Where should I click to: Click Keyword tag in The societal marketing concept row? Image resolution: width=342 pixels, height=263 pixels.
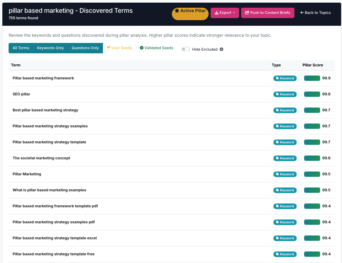[285, 158]
